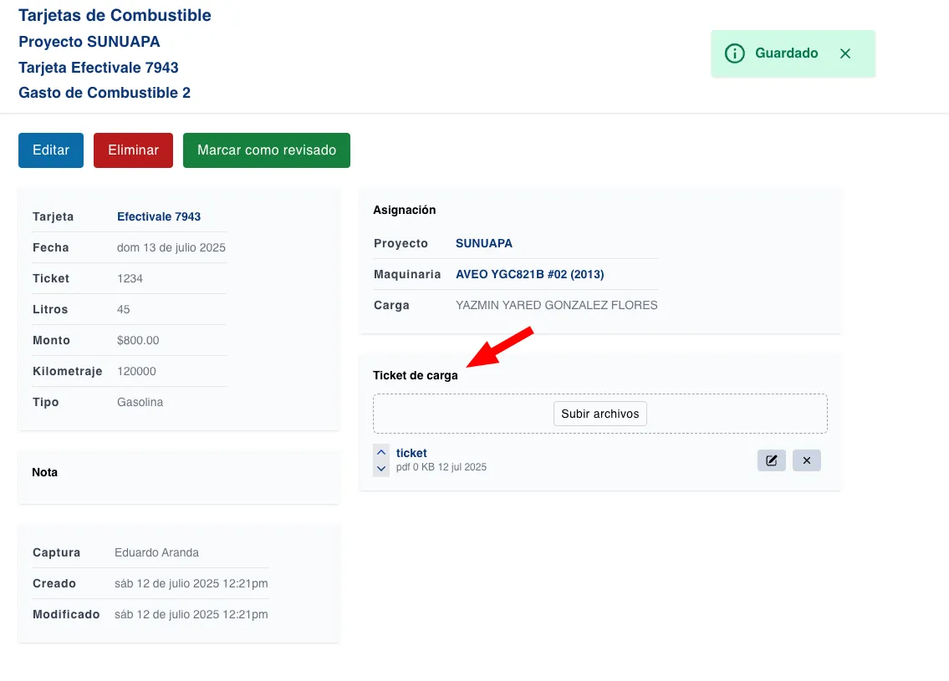
Task: Open SUNUAPA link in Asignación panel
Action: coord(483,243)
